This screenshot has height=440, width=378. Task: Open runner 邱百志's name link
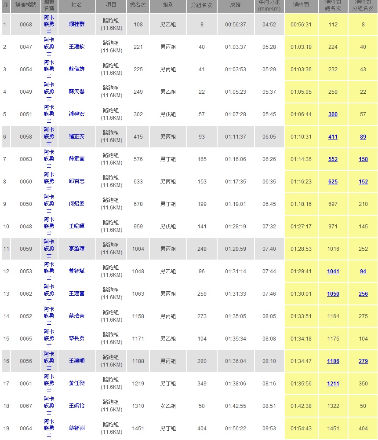tap(76, 181)
